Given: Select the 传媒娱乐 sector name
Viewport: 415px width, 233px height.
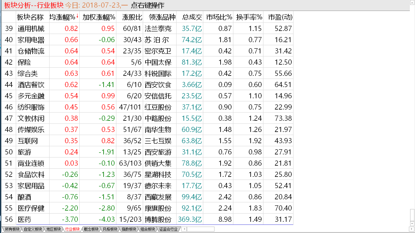Looking at the screenshot, I should 31,130.
